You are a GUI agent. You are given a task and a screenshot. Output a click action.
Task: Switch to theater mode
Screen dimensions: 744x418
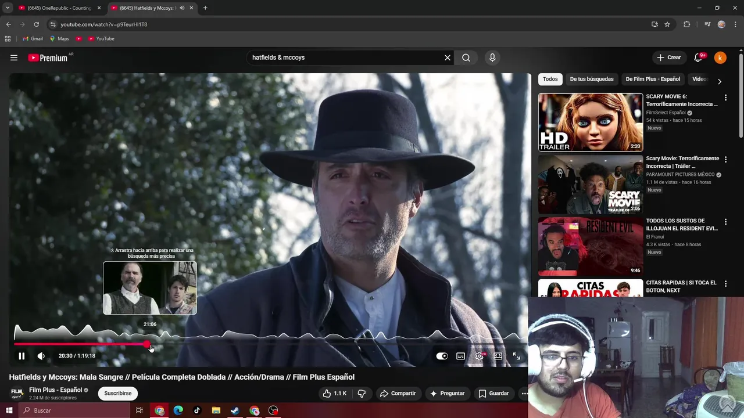click(x=498, y=356)
